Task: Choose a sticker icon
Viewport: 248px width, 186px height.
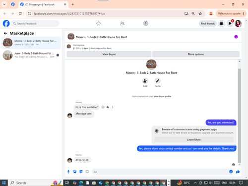Action: coord(81,172)
